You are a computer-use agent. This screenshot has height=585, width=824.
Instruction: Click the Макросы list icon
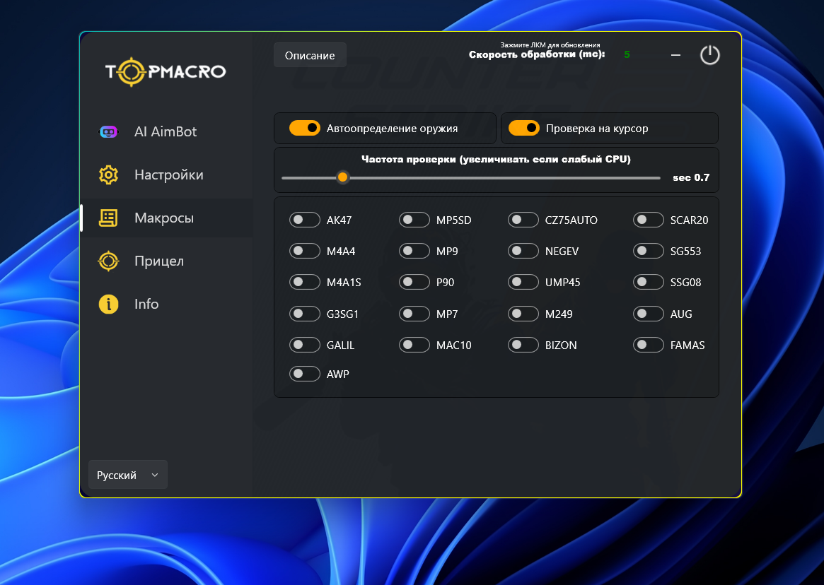pos(108,218)
